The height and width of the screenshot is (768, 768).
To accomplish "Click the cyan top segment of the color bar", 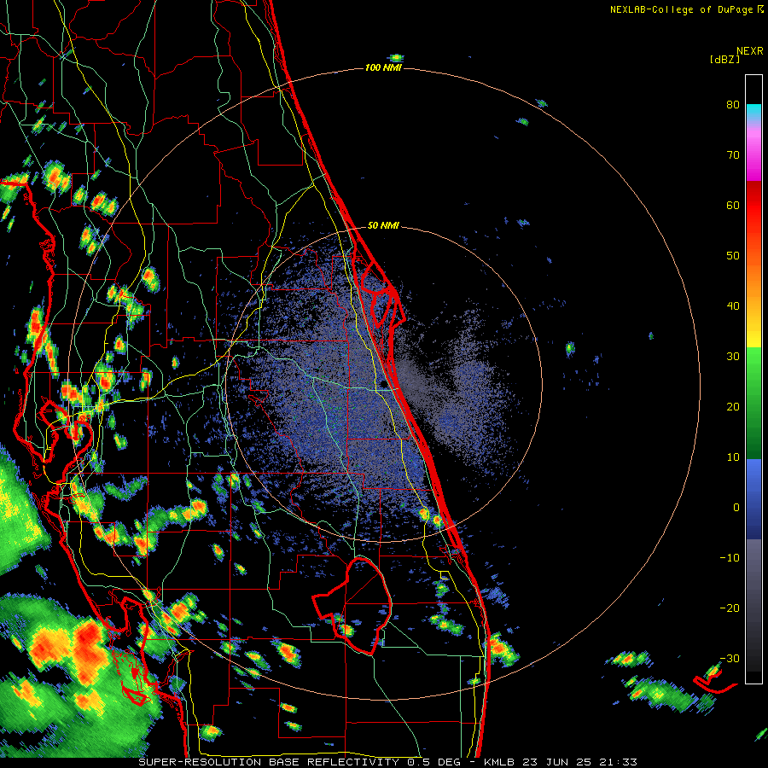I will tap(753, 113).
